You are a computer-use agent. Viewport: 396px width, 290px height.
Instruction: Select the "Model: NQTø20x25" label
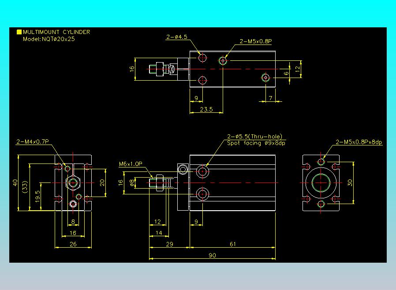[x=49, y=39]
